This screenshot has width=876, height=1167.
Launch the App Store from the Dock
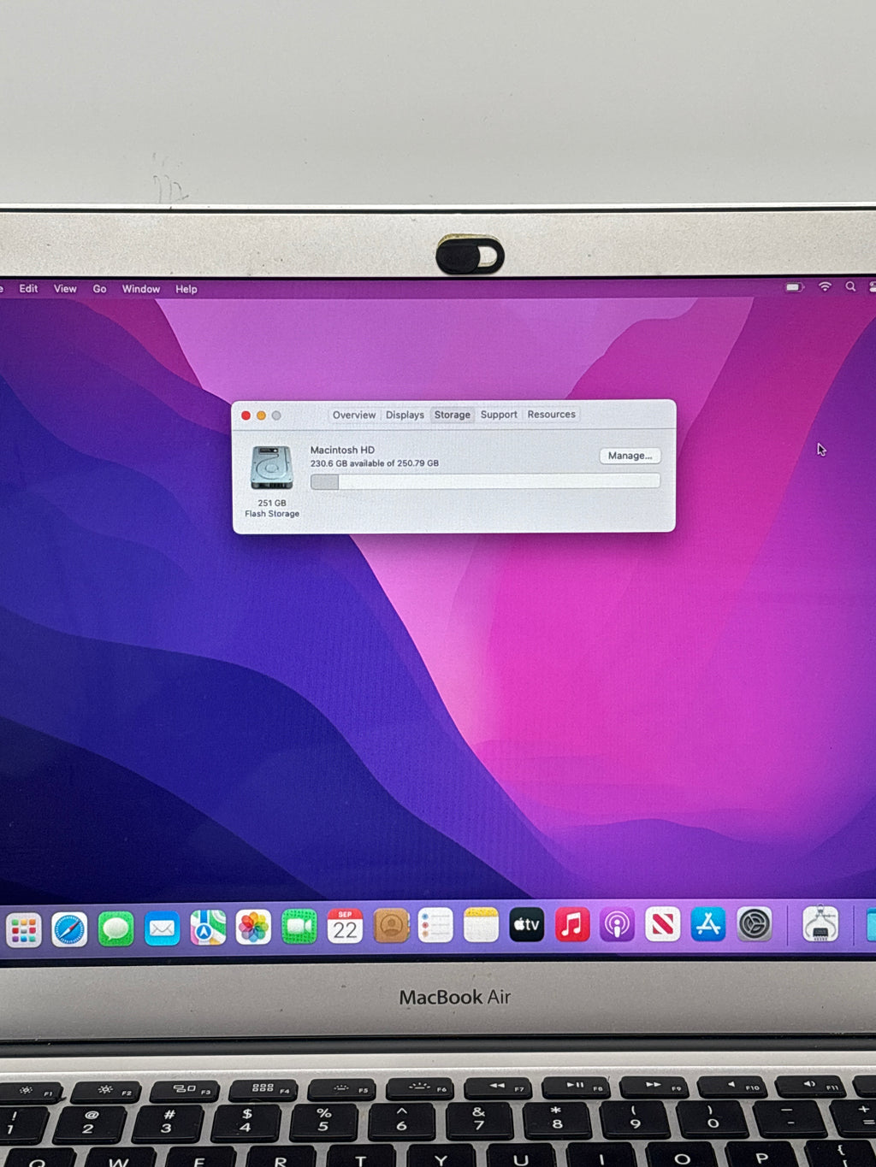[708, 924]
